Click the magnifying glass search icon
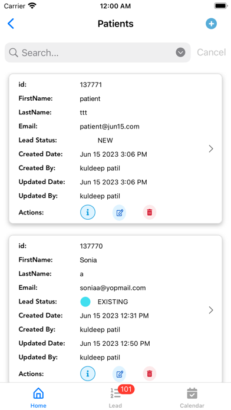 pyautogui.click(x=14, y=52)
